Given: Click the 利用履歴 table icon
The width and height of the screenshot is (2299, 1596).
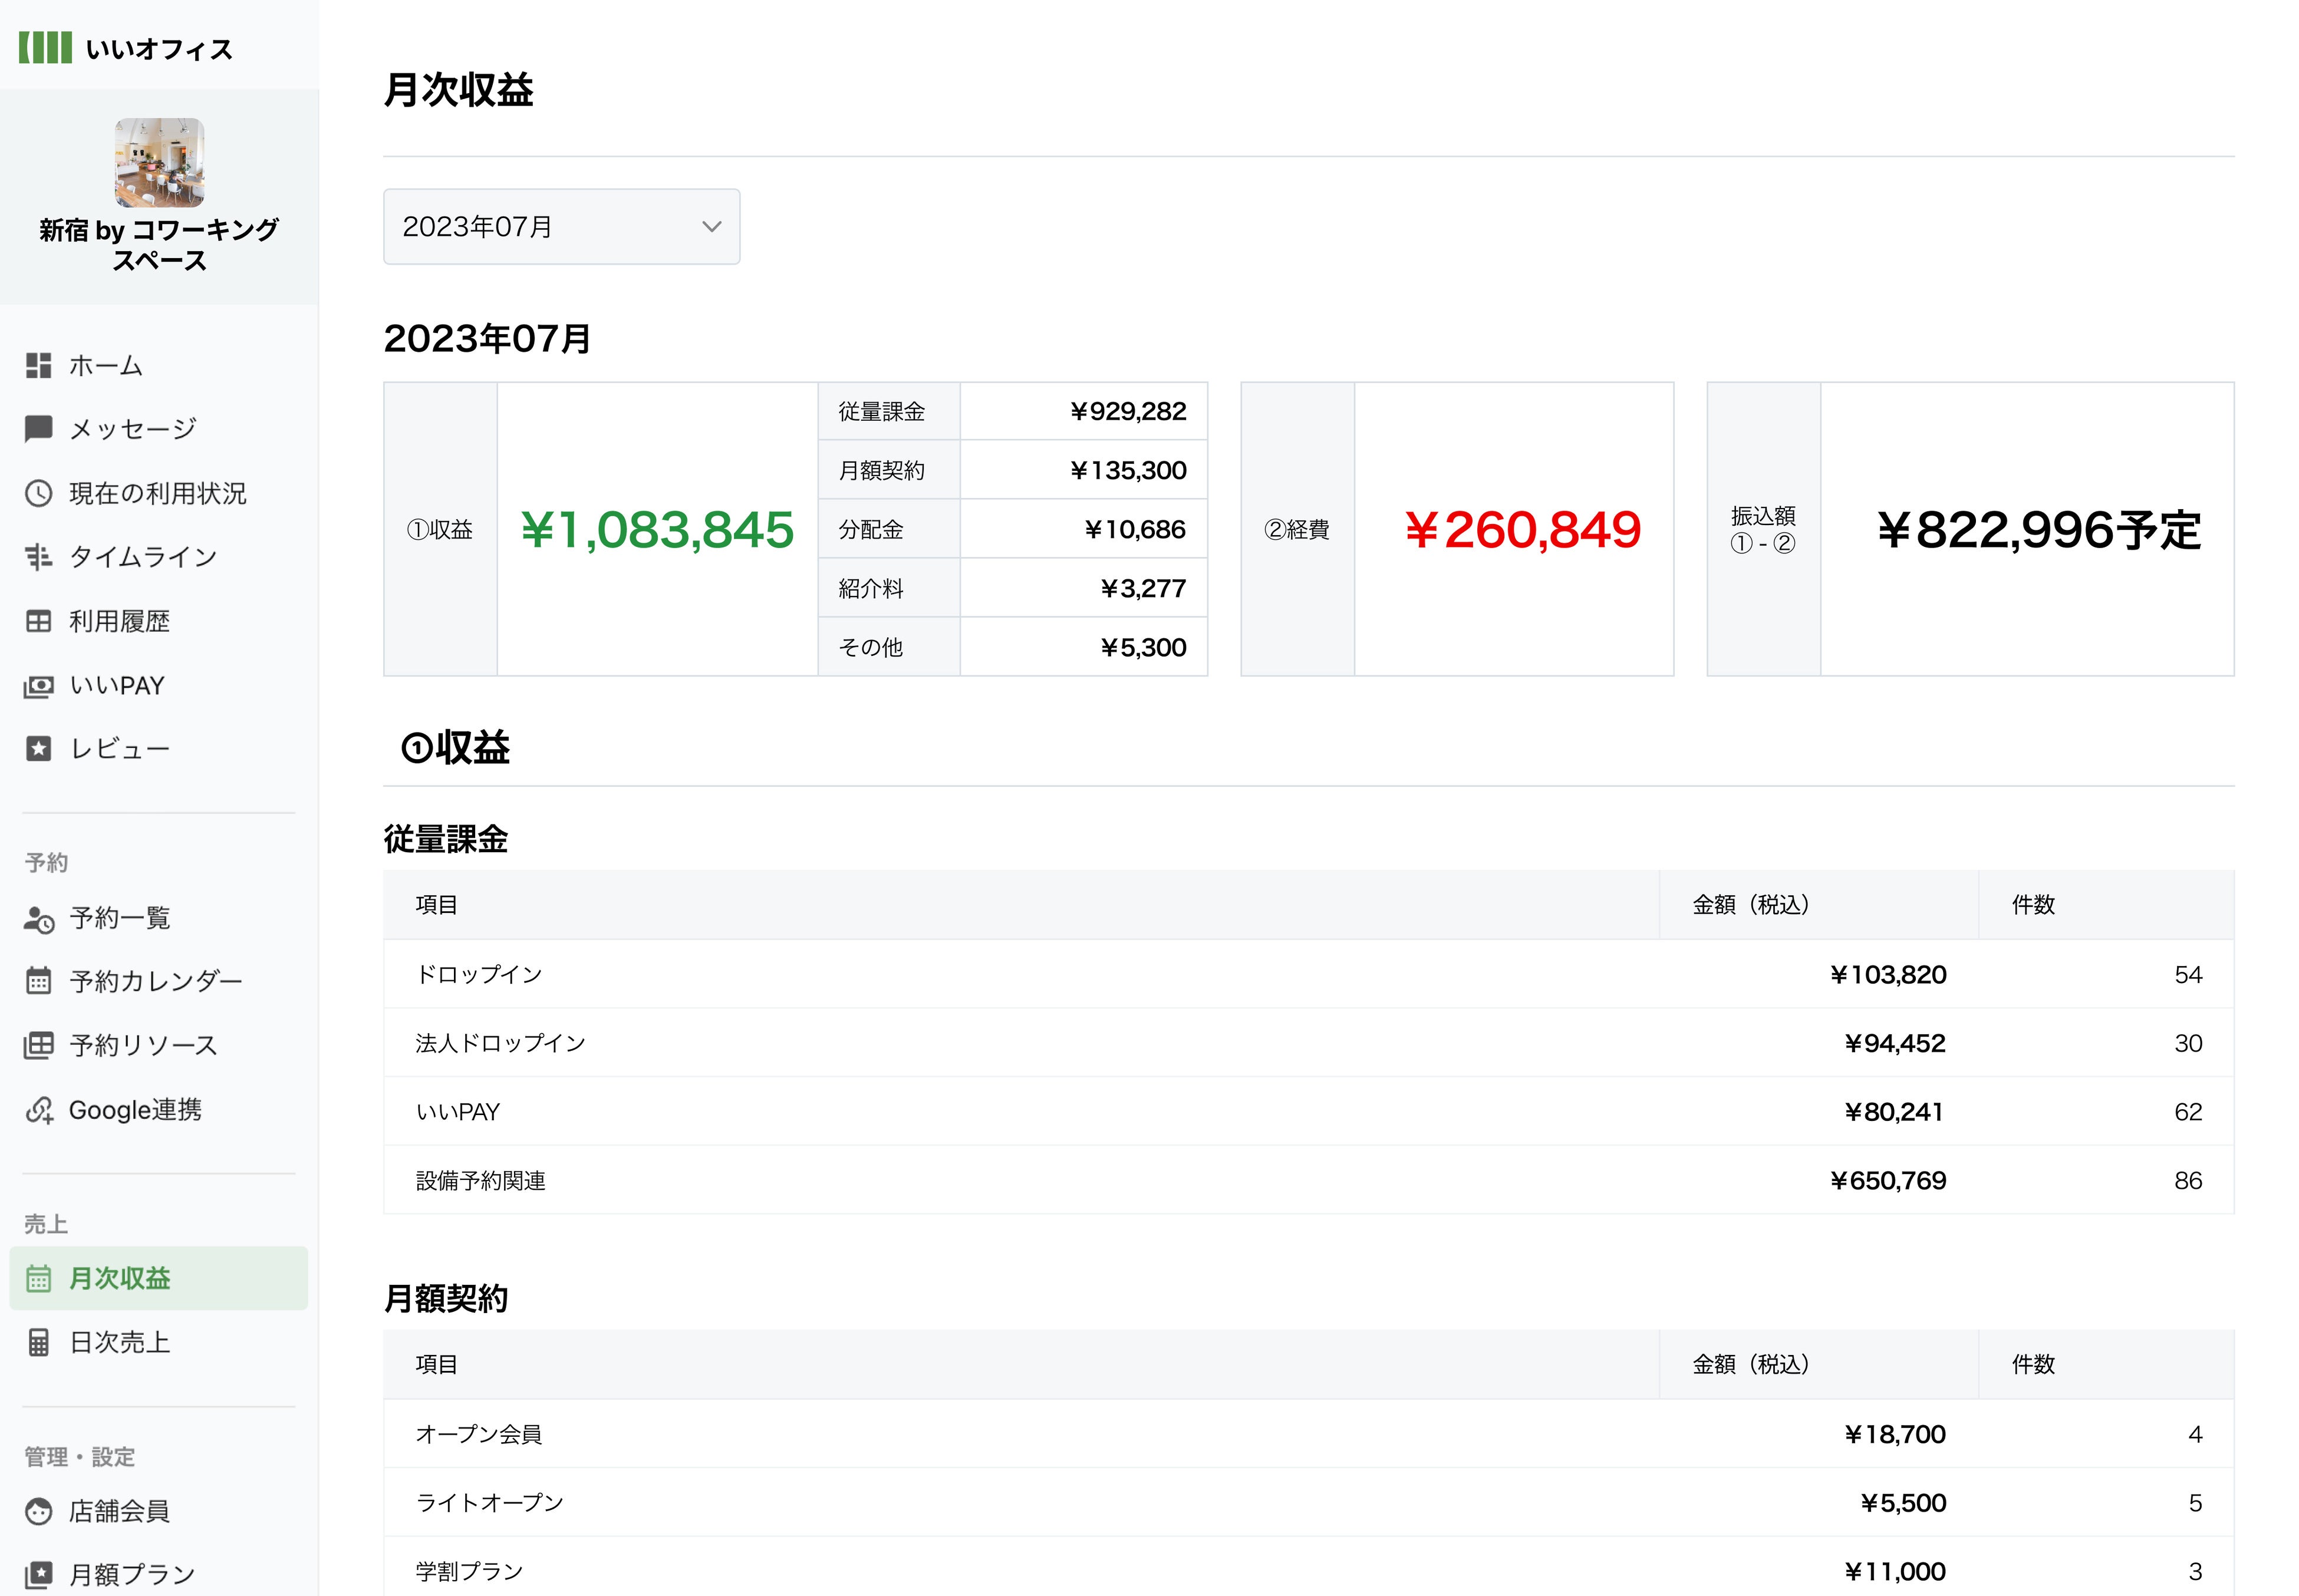Looking at the screenshot, I should pyautogui.click(x=38, y=621).
